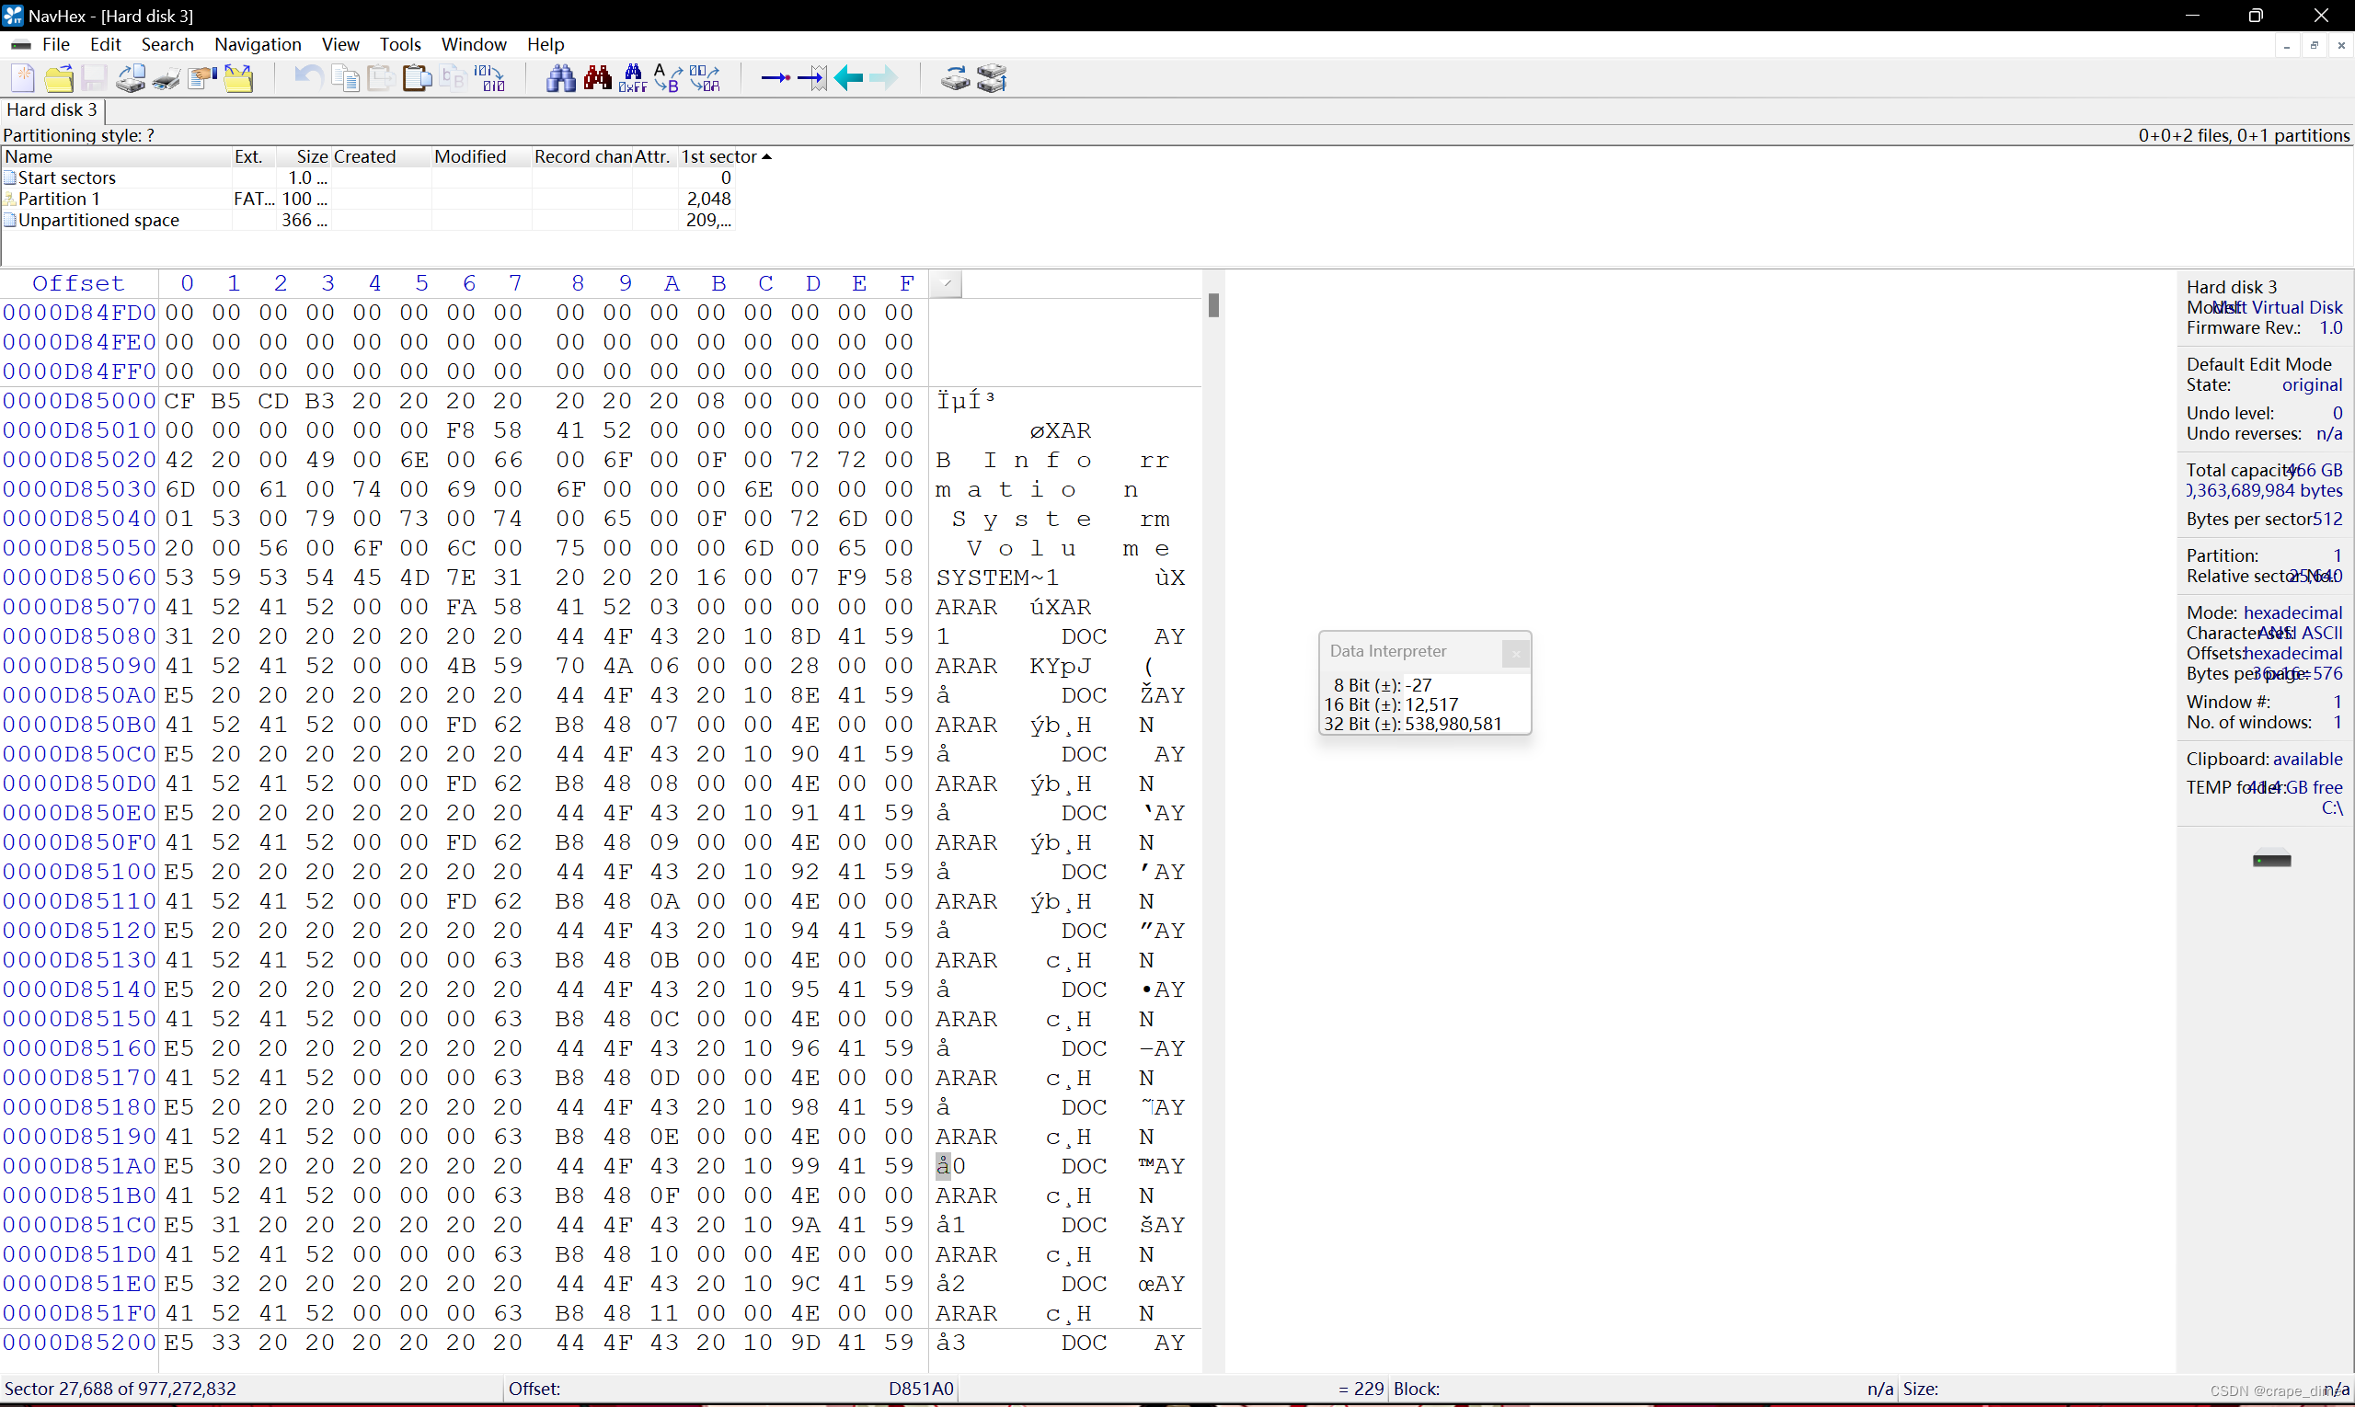
Task: Click dropdown button right of offset header F
Action: pyautogui.click(x=946, y=283)
